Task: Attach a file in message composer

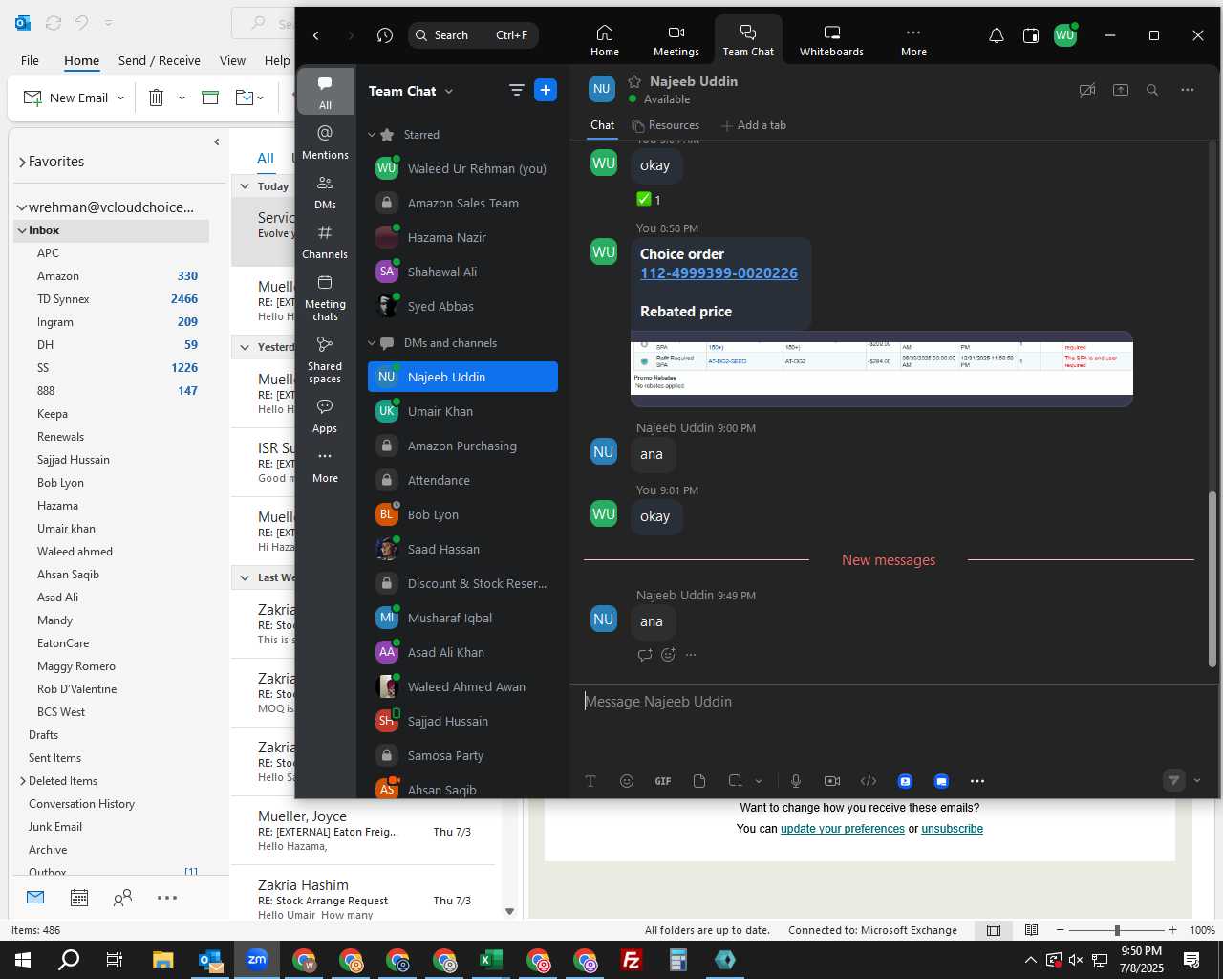Action: 699,781
